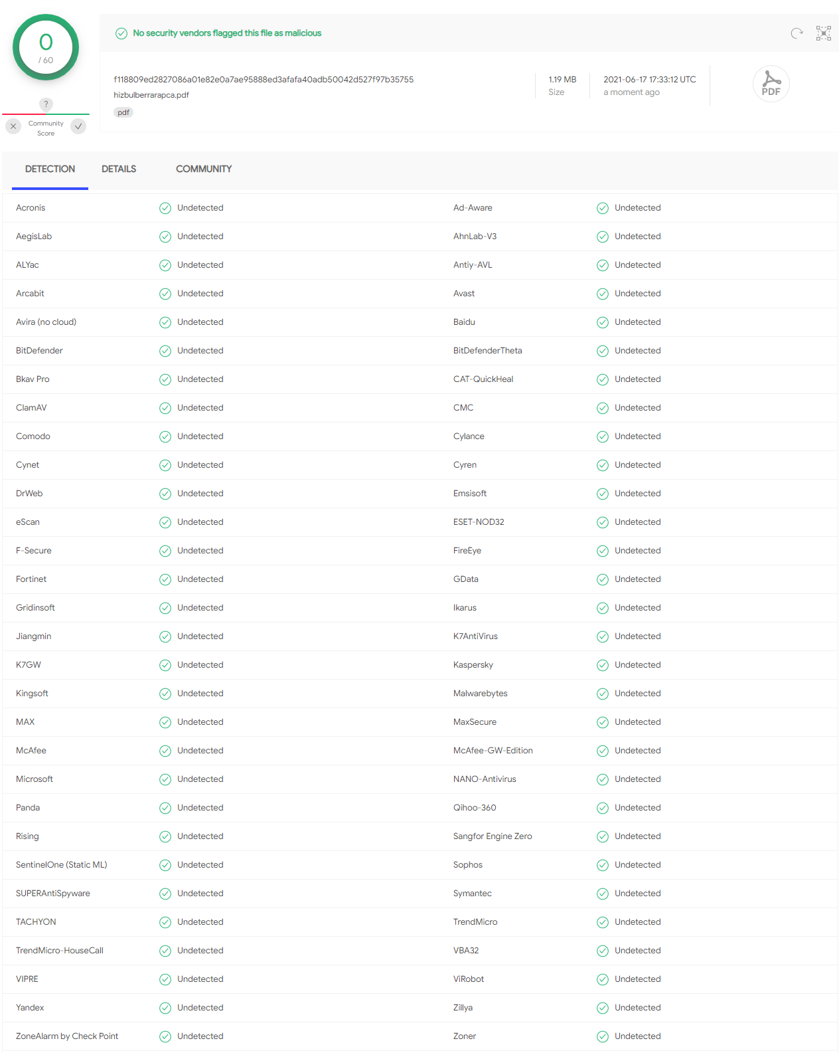Click the Kaspersky undetected check icon

603,665
